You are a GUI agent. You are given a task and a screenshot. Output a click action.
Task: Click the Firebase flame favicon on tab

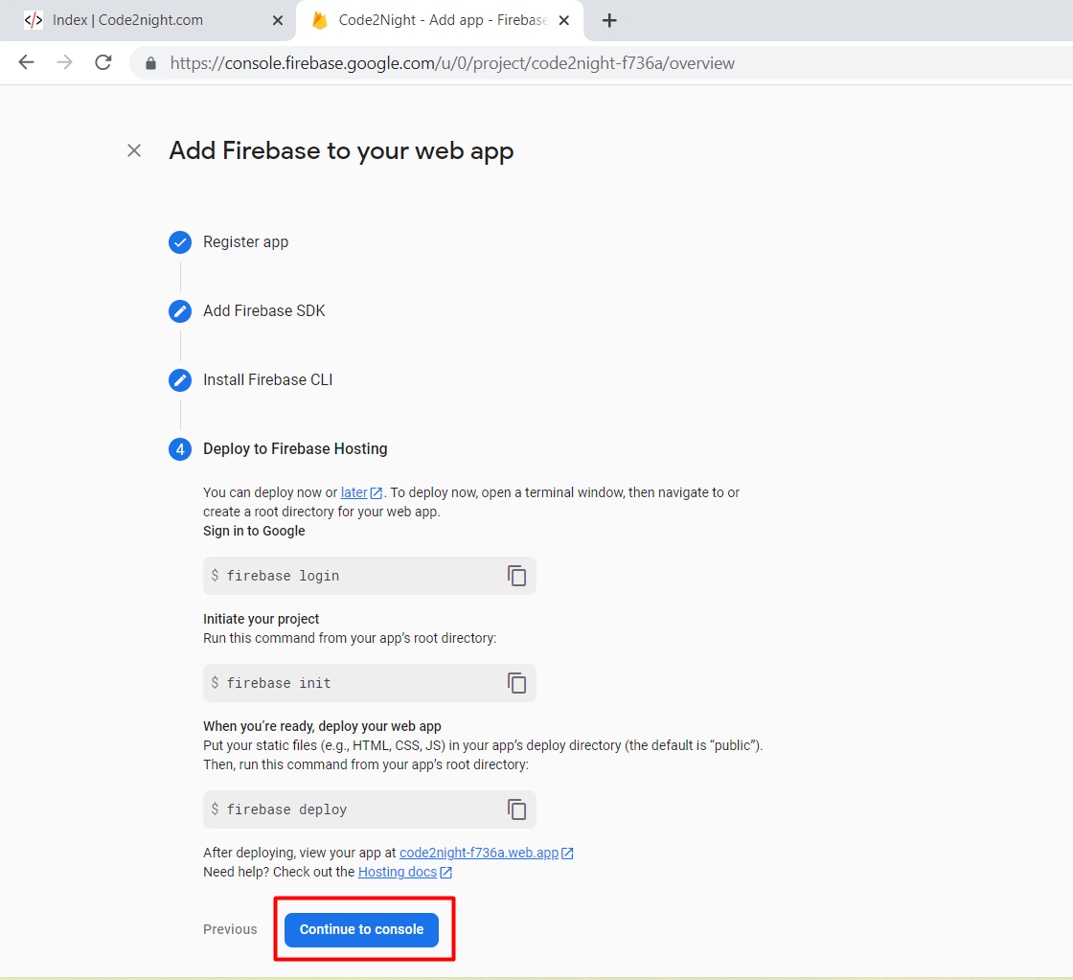click(319, 20)
